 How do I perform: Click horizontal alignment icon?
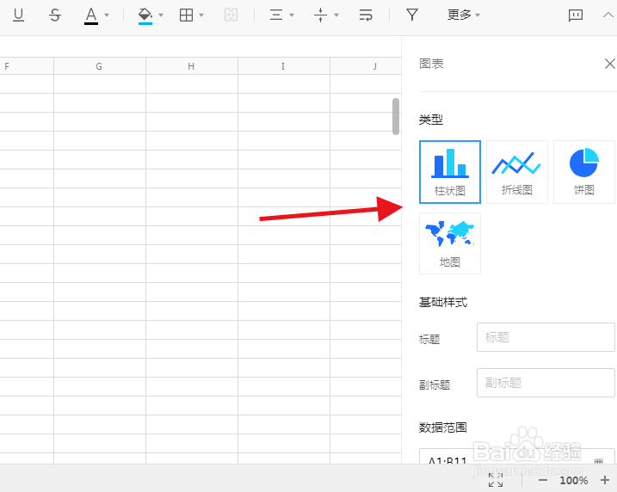[x=276, y=15]
